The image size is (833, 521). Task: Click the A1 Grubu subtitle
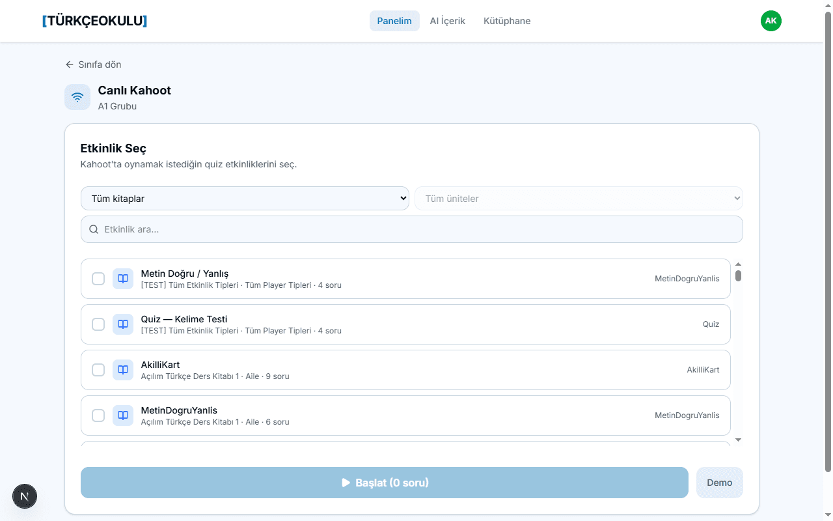point(117,106)
